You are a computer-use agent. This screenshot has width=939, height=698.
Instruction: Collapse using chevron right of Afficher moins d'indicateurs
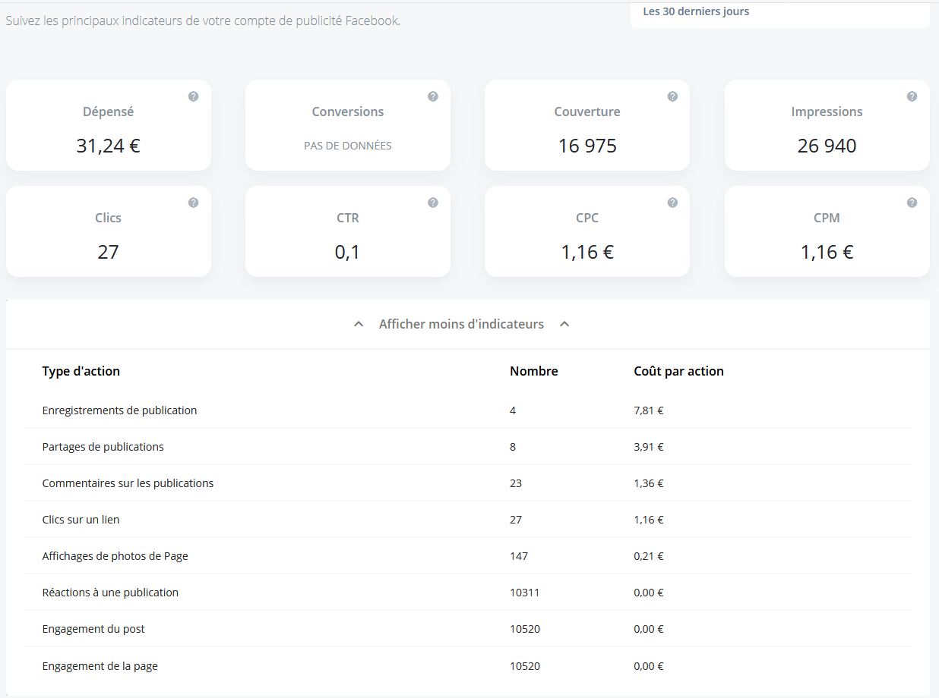tap(564, 324)
